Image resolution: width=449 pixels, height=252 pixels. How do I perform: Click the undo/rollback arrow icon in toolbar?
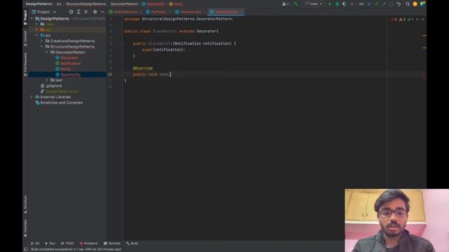tap(398, 4)
